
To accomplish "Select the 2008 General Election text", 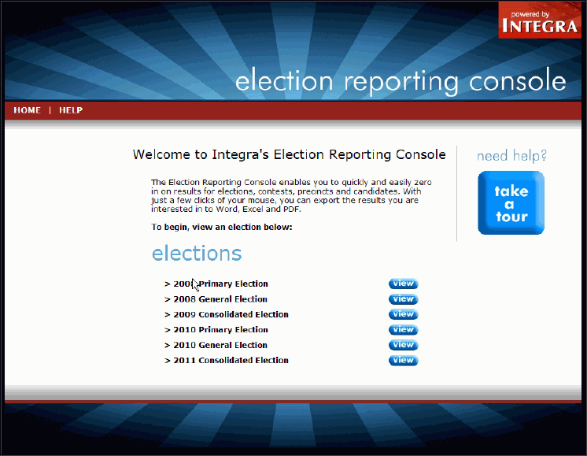I will pyautogui.click(x=220, y=299).
